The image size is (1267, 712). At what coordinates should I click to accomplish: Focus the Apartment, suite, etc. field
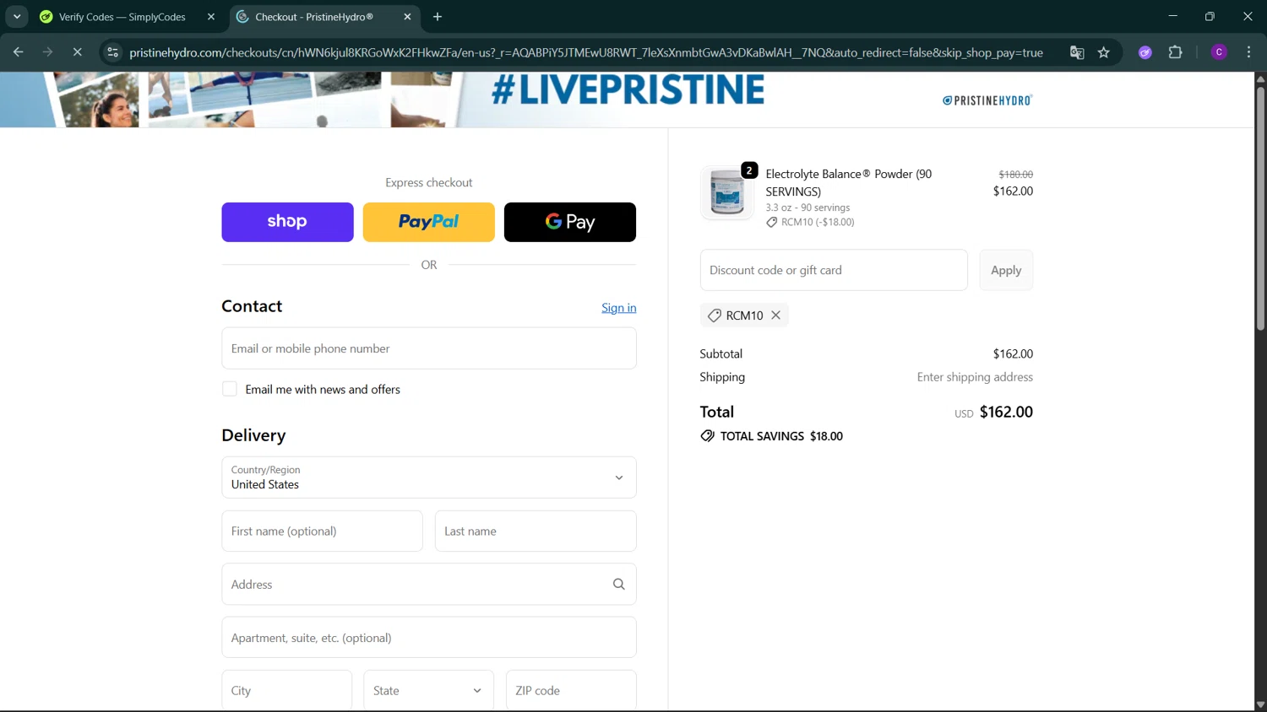click(x=429, y=638)
